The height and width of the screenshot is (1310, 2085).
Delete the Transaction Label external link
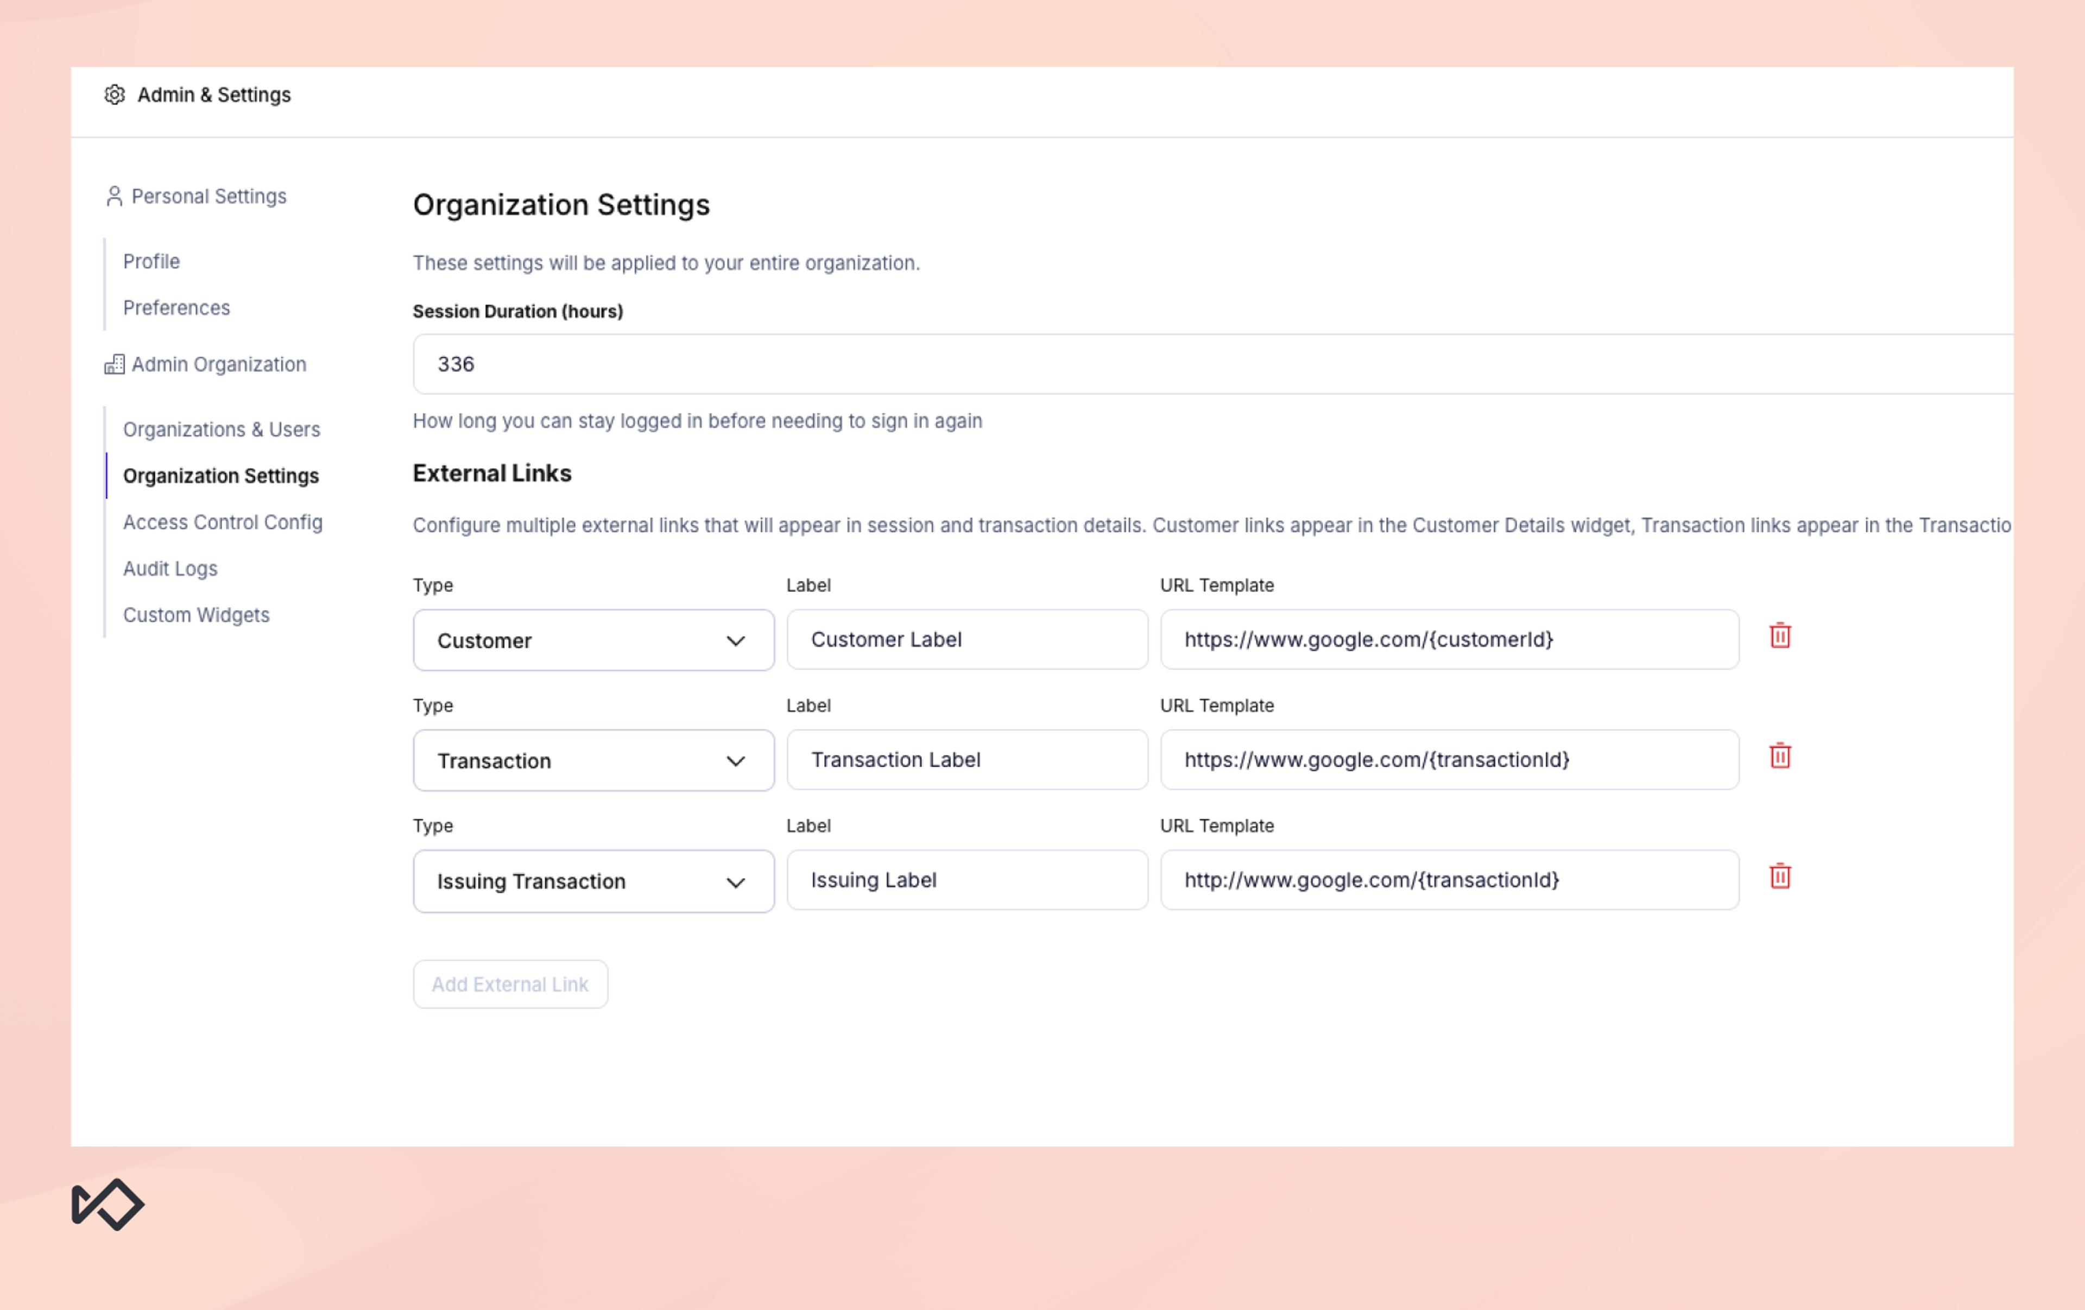click(x=1779, y=757)
